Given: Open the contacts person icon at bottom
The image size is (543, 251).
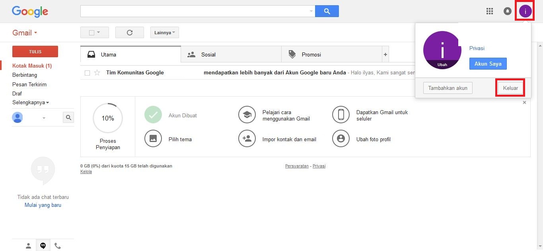Looking at the screenshot, I should [x=28, y=246].
